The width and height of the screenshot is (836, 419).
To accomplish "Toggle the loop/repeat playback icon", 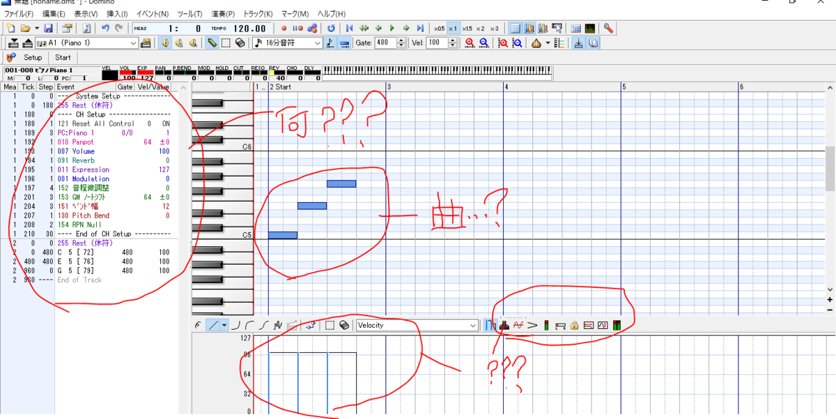I will pyautogui.click(x=331, y=29).
